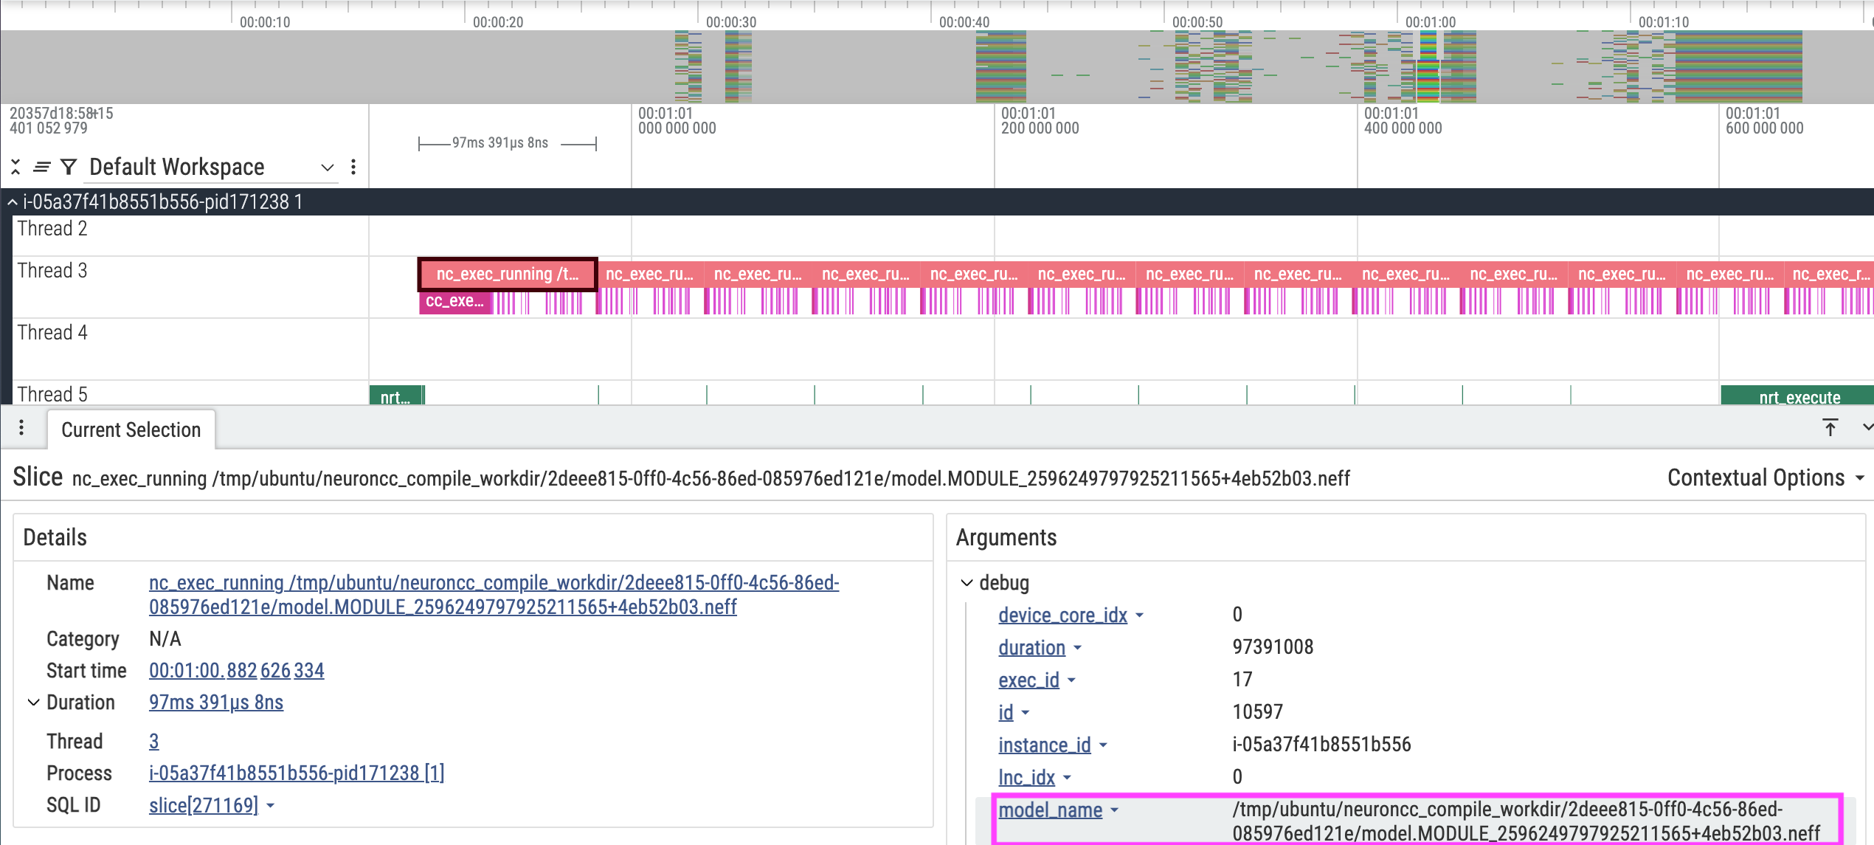Expand the details panel with the up-arrow icon

coord(1830,427)
